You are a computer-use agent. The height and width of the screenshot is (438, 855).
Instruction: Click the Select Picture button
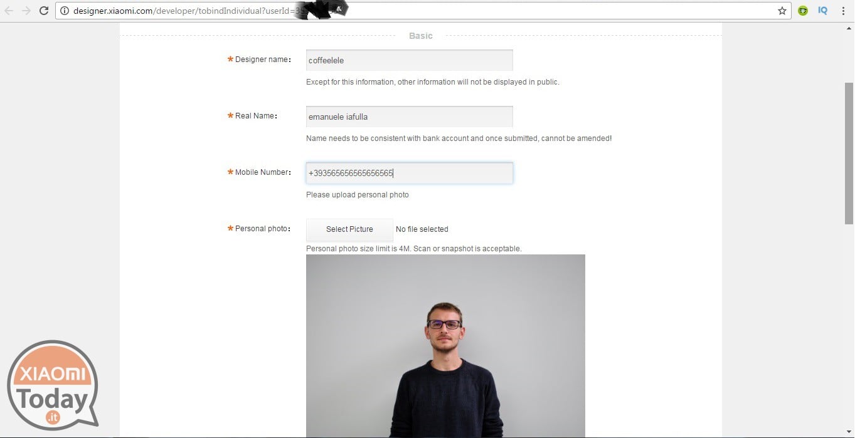[349, 229]
